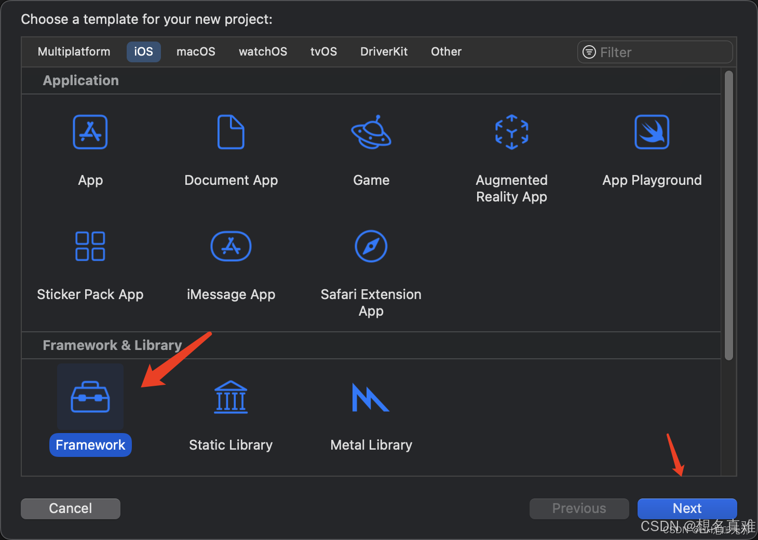Cancel the project creation
Viewport: 758px width, 540px height.
tap(70, 508)
